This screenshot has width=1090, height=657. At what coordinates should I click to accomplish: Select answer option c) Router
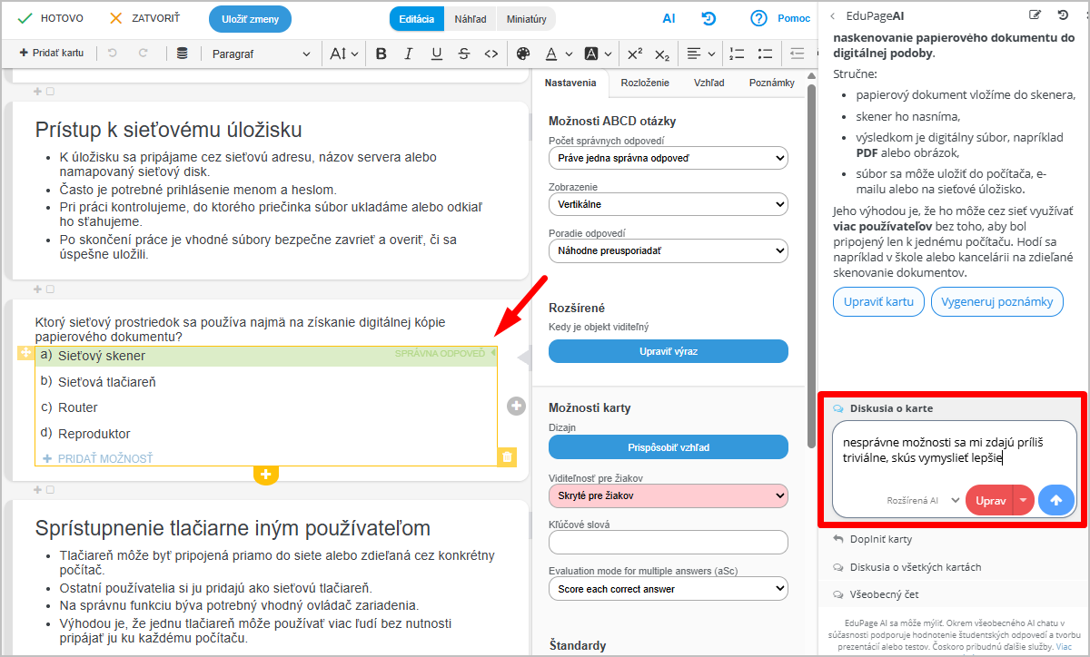78,407
